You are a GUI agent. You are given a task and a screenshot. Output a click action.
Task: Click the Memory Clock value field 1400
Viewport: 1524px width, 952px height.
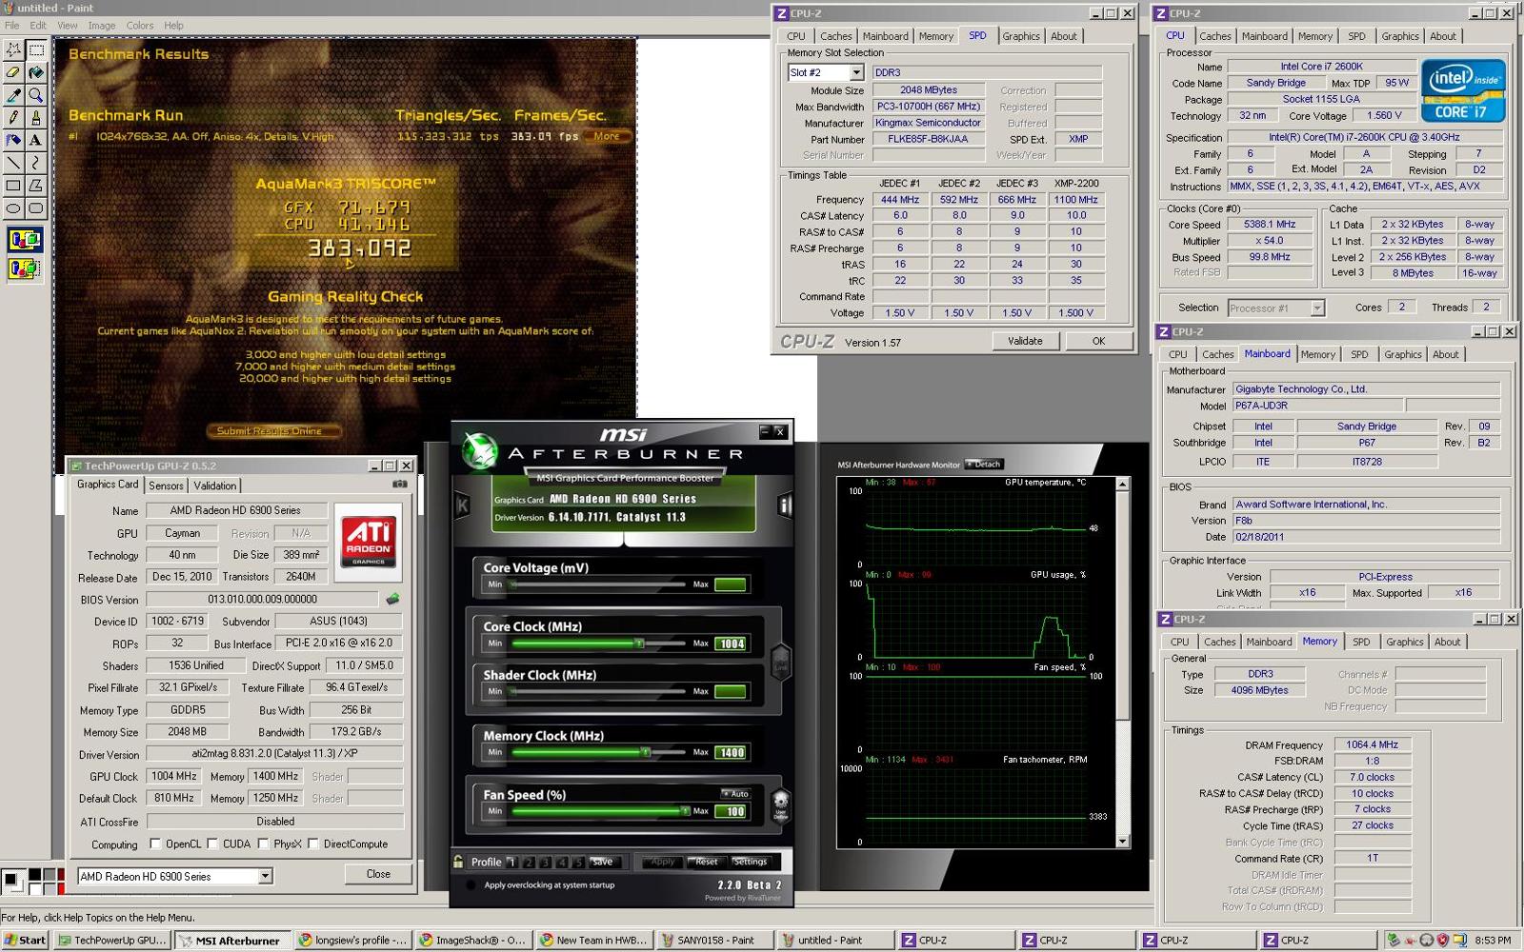tap(731, 752)
